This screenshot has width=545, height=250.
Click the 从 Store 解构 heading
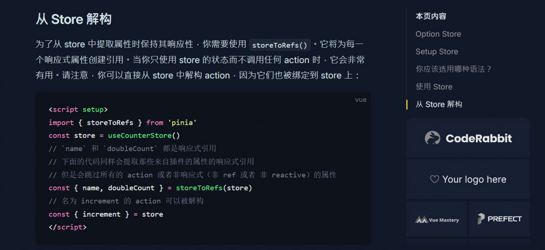pyautogui.click(x=73, y=19)
